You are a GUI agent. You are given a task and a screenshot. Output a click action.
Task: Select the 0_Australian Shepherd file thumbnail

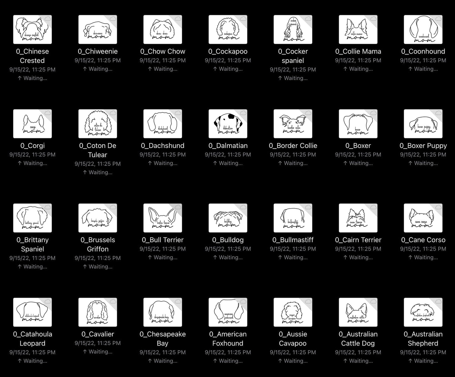[423, 312]
